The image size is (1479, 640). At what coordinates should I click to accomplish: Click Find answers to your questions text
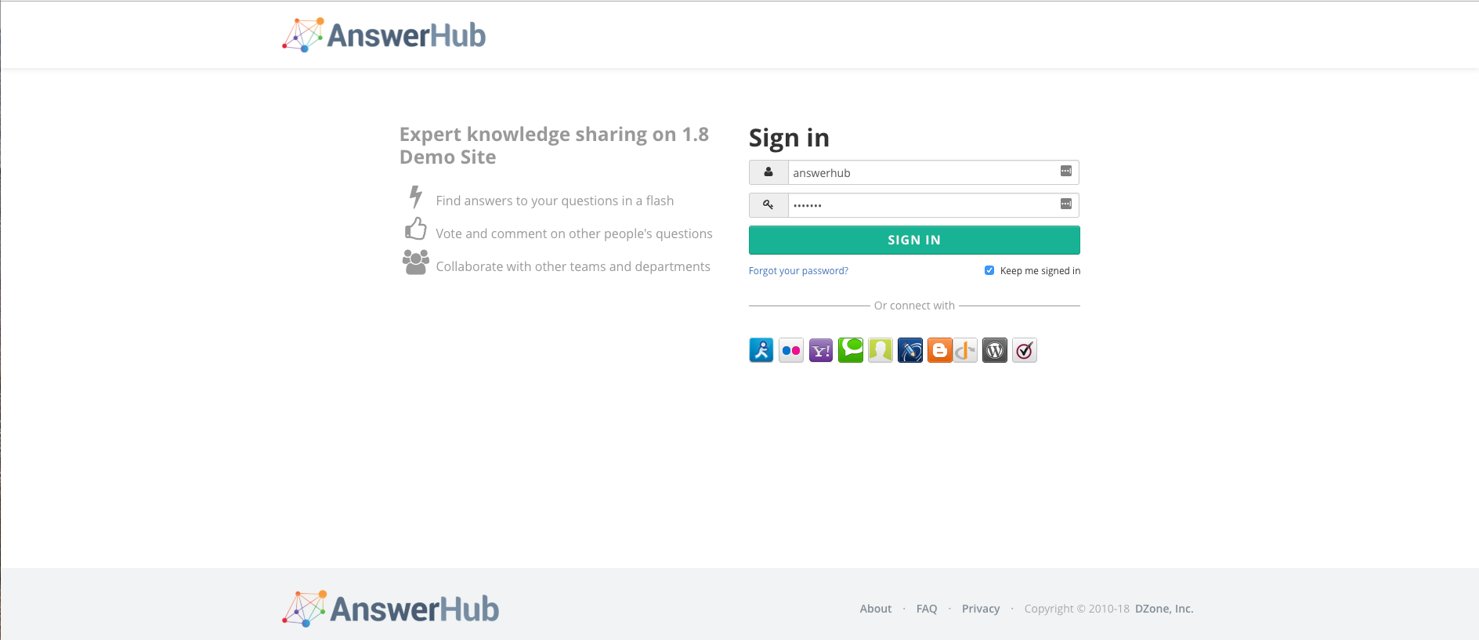pos(555,201)
